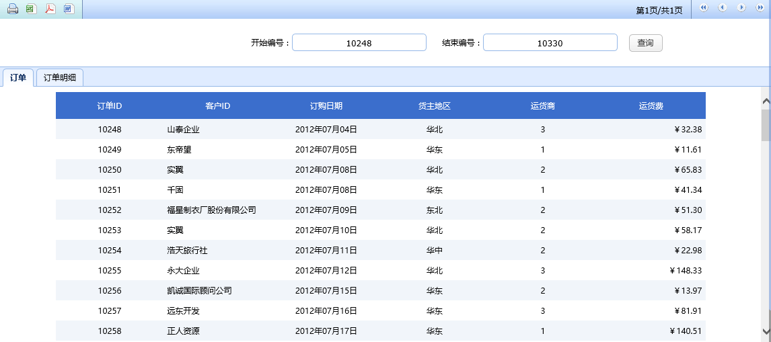Export the report to Word
This screenshot has height=342, width=771.
point(69,9)
